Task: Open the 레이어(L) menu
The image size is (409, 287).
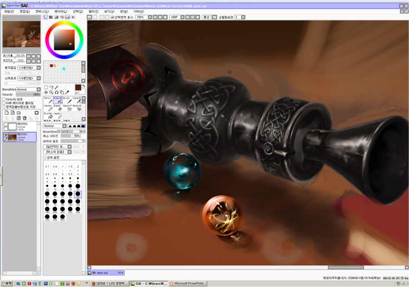Action: click(x=60, y=11)
